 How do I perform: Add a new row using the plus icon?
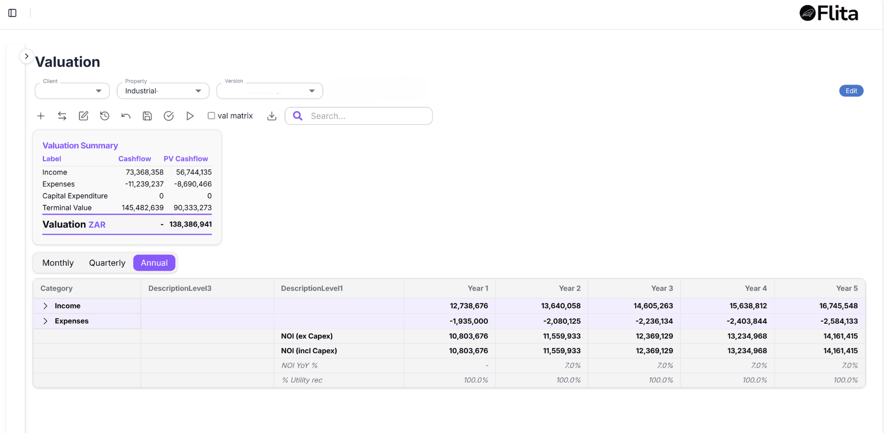coord(41,115)
